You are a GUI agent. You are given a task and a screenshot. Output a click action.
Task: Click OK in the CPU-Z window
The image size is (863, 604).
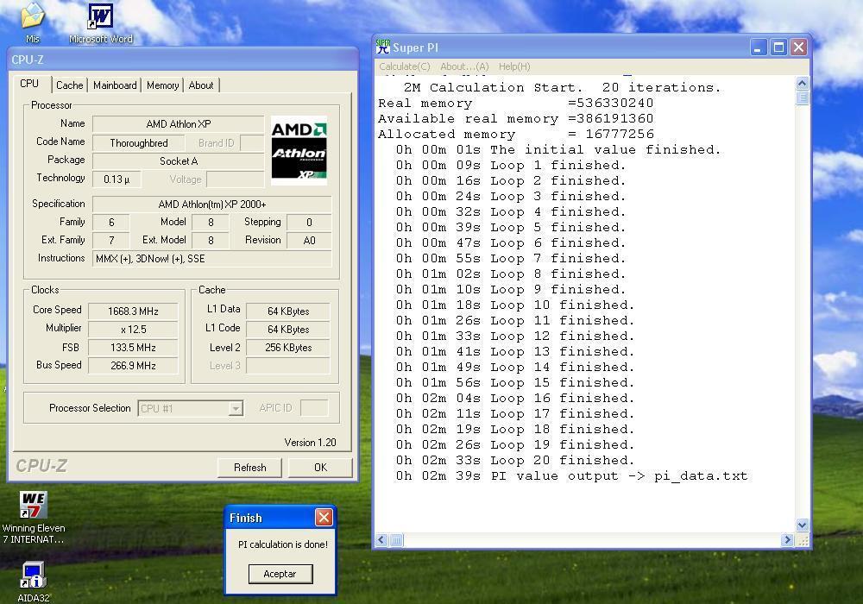(x=320, y=468)
